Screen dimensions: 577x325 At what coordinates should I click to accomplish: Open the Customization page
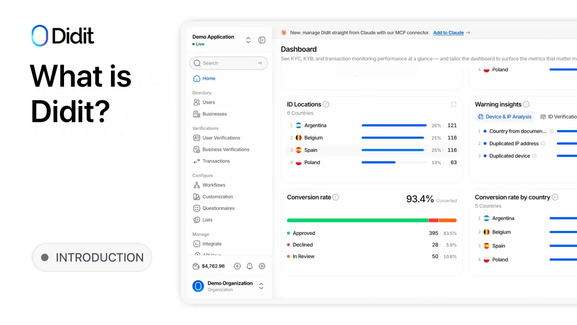click(x=229, y=197)
